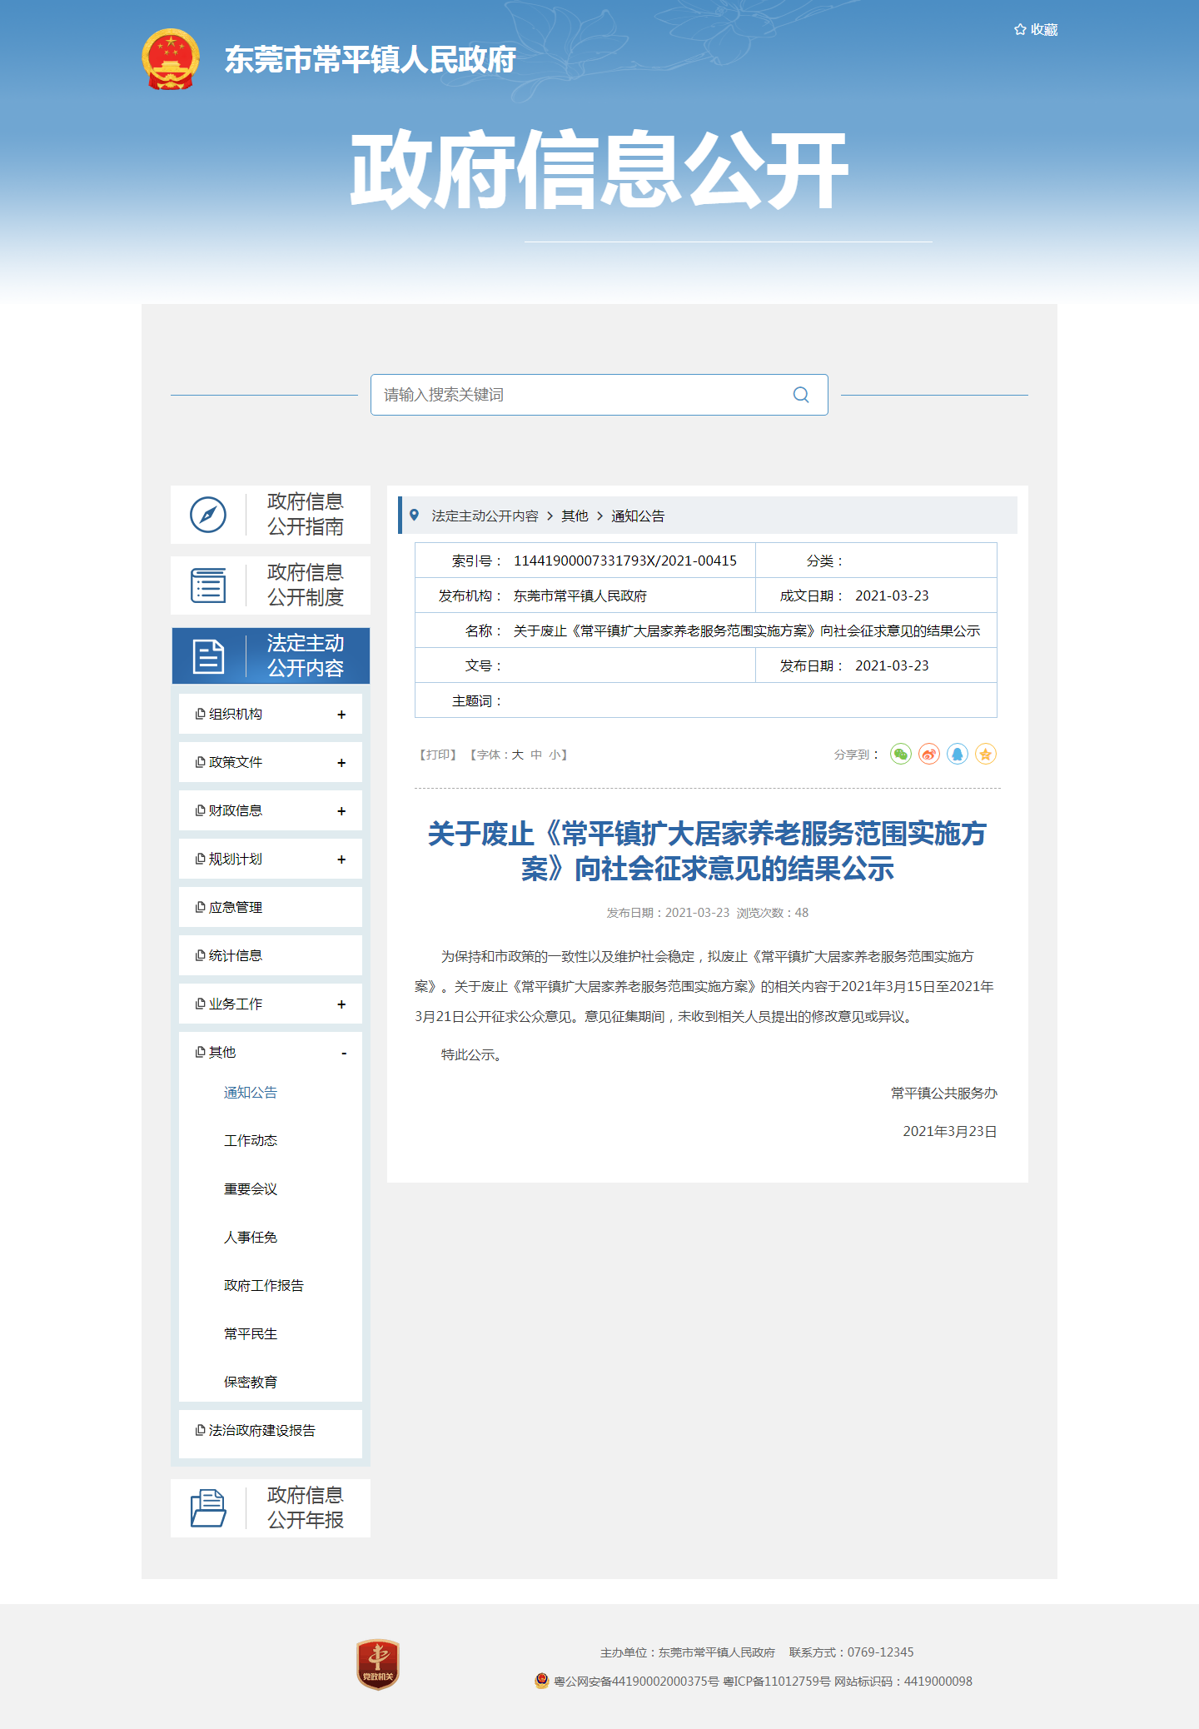Expand the 规划计划 plus toggle

point(341,860)
